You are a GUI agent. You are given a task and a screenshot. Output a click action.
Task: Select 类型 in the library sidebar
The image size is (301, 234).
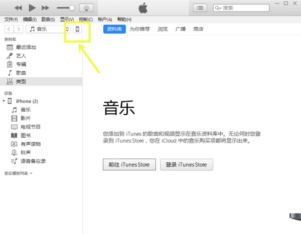pos(41,81)
